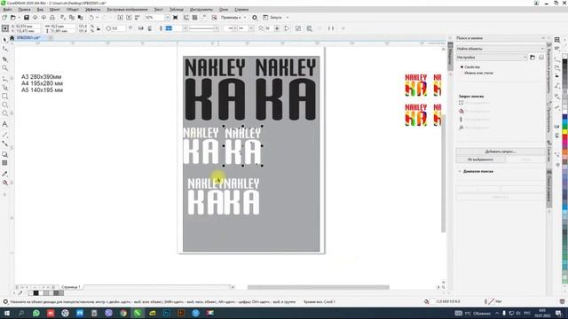The image size is (568, 319).
Task: Click the Open folder icon
Action: [13, 18]
